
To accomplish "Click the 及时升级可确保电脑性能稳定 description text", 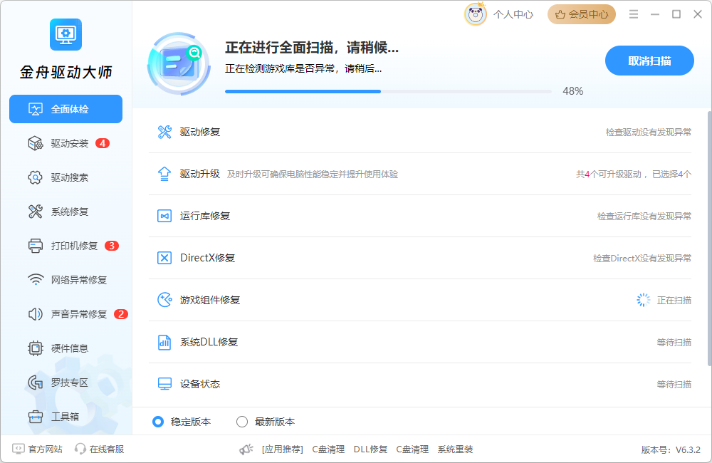I will [x=313, y=175].
